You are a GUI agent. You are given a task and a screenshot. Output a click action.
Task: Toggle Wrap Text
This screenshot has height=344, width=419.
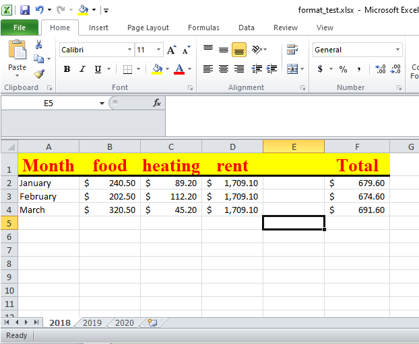coord(292,50)
